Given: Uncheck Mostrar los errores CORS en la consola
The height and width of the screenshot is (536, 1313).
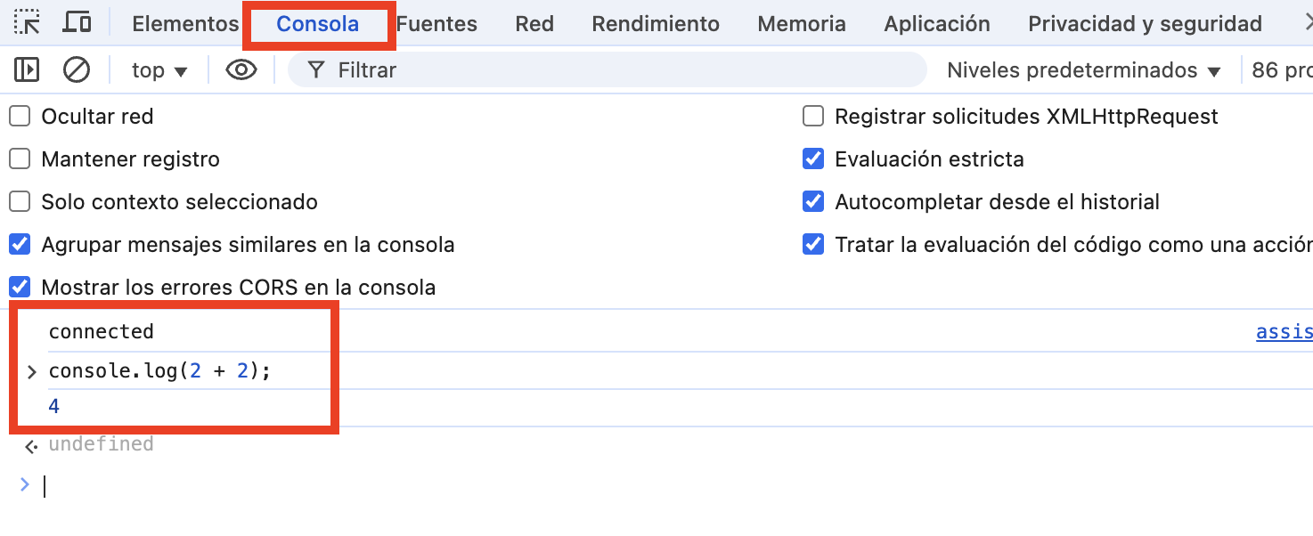Looking at the screenshot, I should (20, 288).
